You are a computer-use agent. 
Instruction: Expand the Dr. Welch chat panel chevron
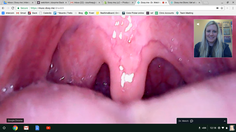point(224,121)
